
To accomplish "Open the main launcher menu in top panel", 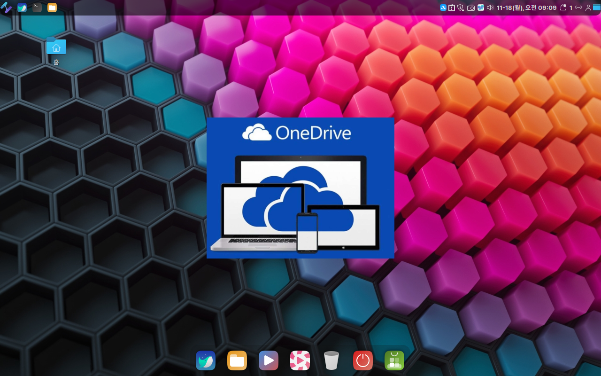I will pyautogui.click(x=6, y=8).
